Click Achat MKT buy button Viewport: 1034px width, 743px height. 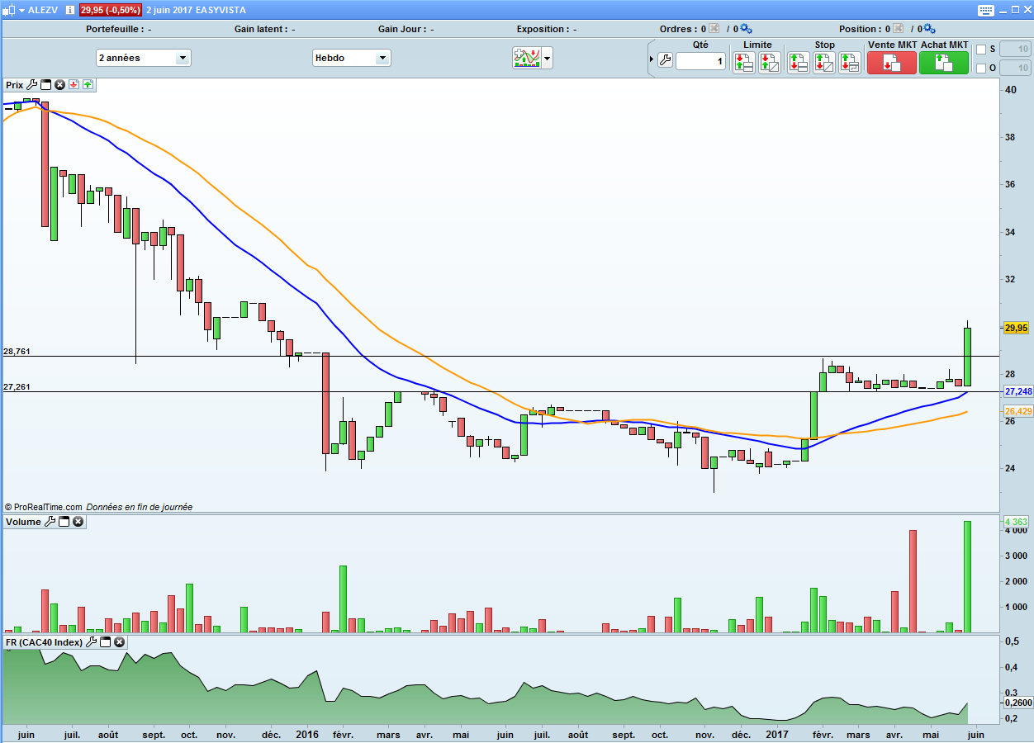tap(943, 62)
